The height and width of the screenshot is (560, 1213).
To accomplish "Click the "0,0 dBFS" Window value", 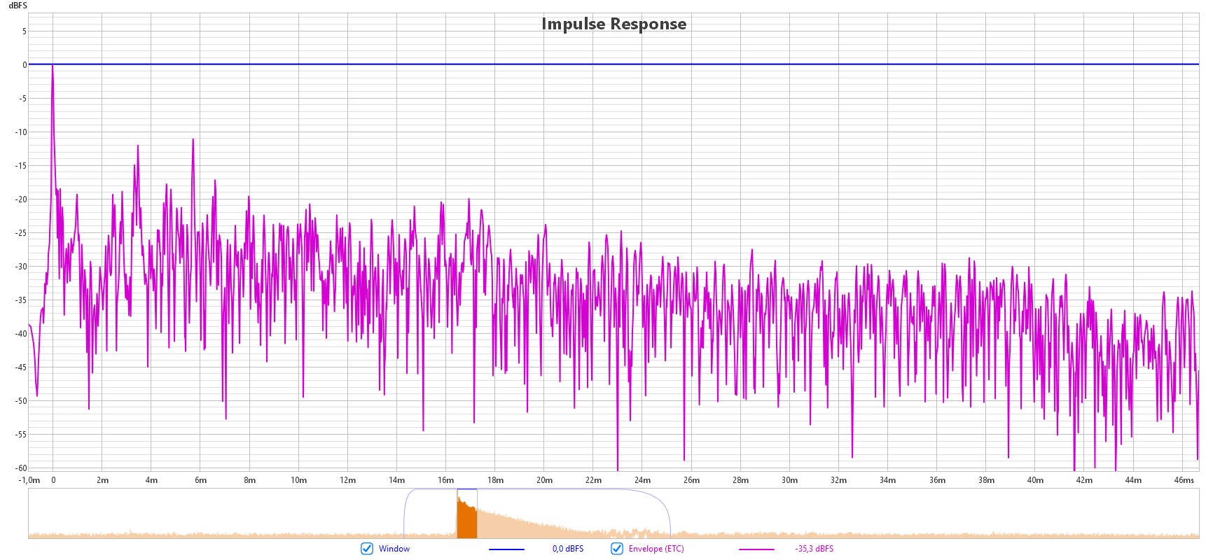I will 568,549.
